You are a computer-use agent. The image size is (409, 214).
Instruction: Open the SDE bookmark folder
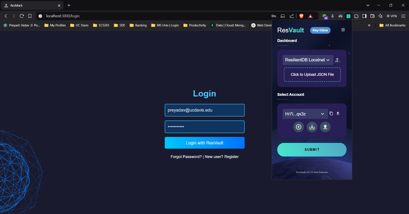120,25
